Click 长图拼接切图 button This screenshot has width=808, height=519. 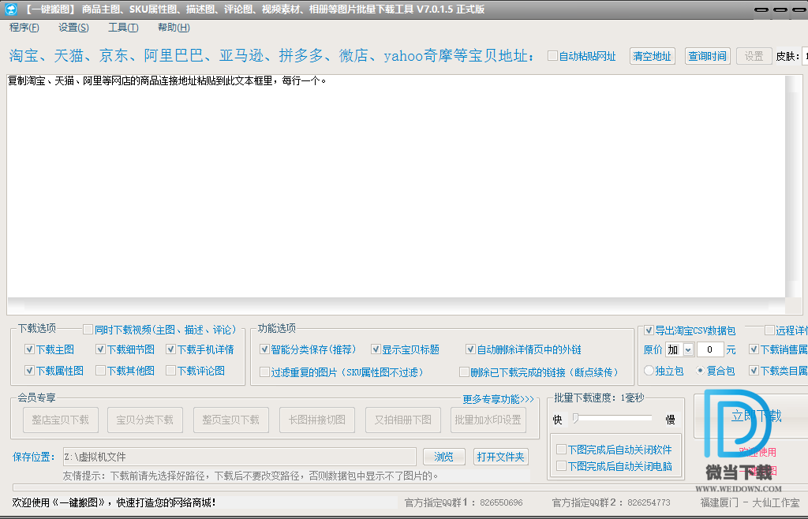317,420
